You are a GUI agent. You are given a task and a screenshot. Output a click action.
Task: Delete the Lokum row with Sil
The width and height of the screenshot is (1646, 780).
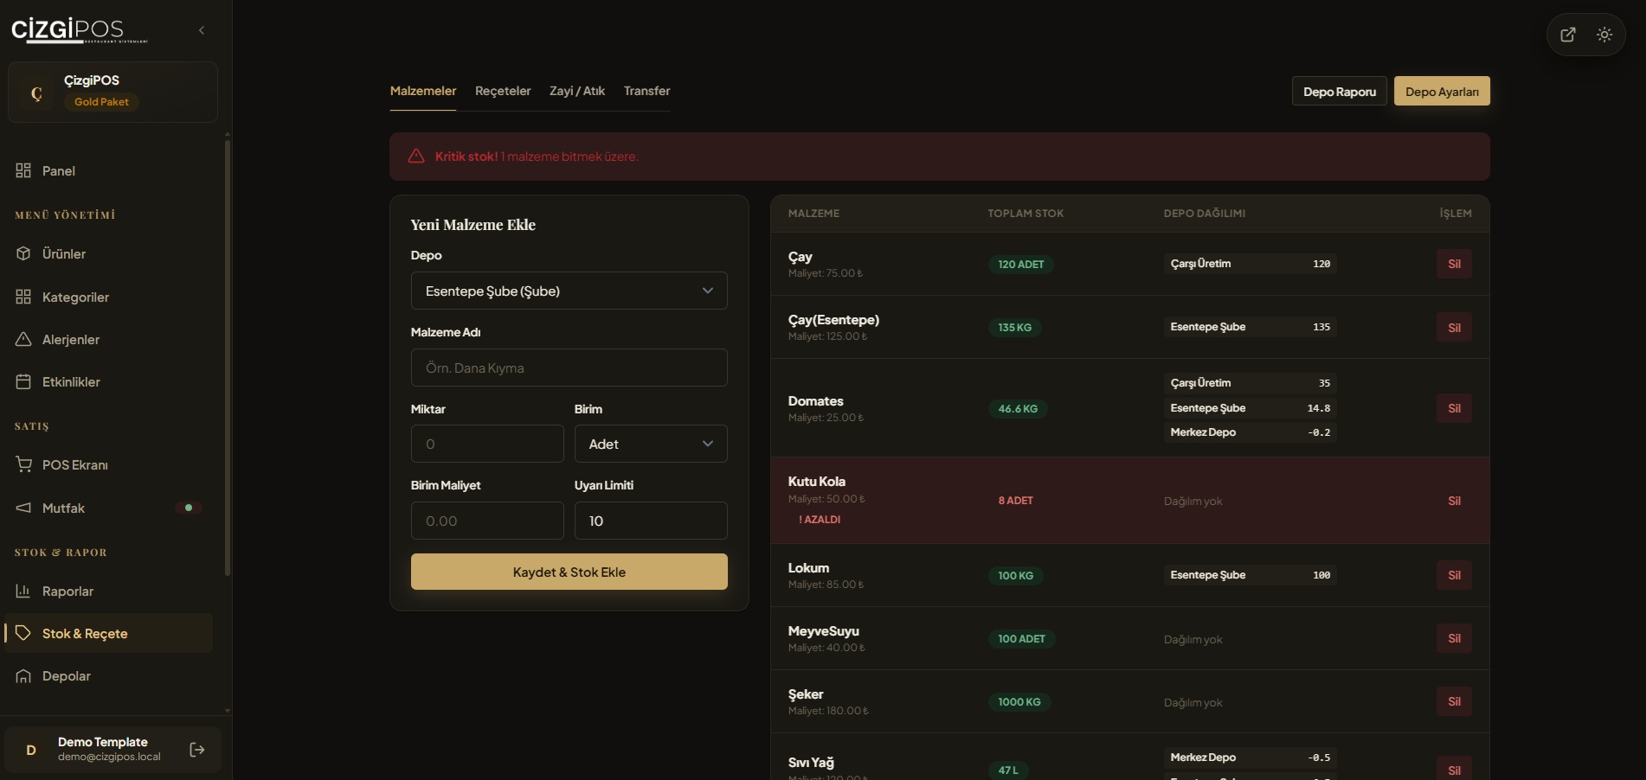point(1454,575)
